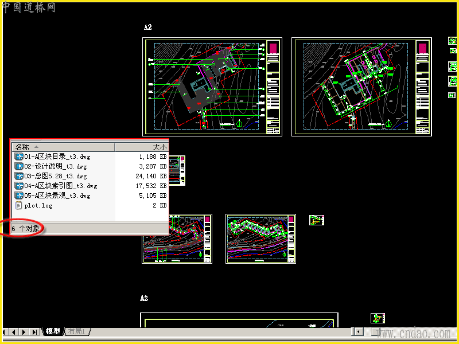Jump to last layout tab arrow
The height and width of the screenshot is (344, 459).
(x=35, y=332)
